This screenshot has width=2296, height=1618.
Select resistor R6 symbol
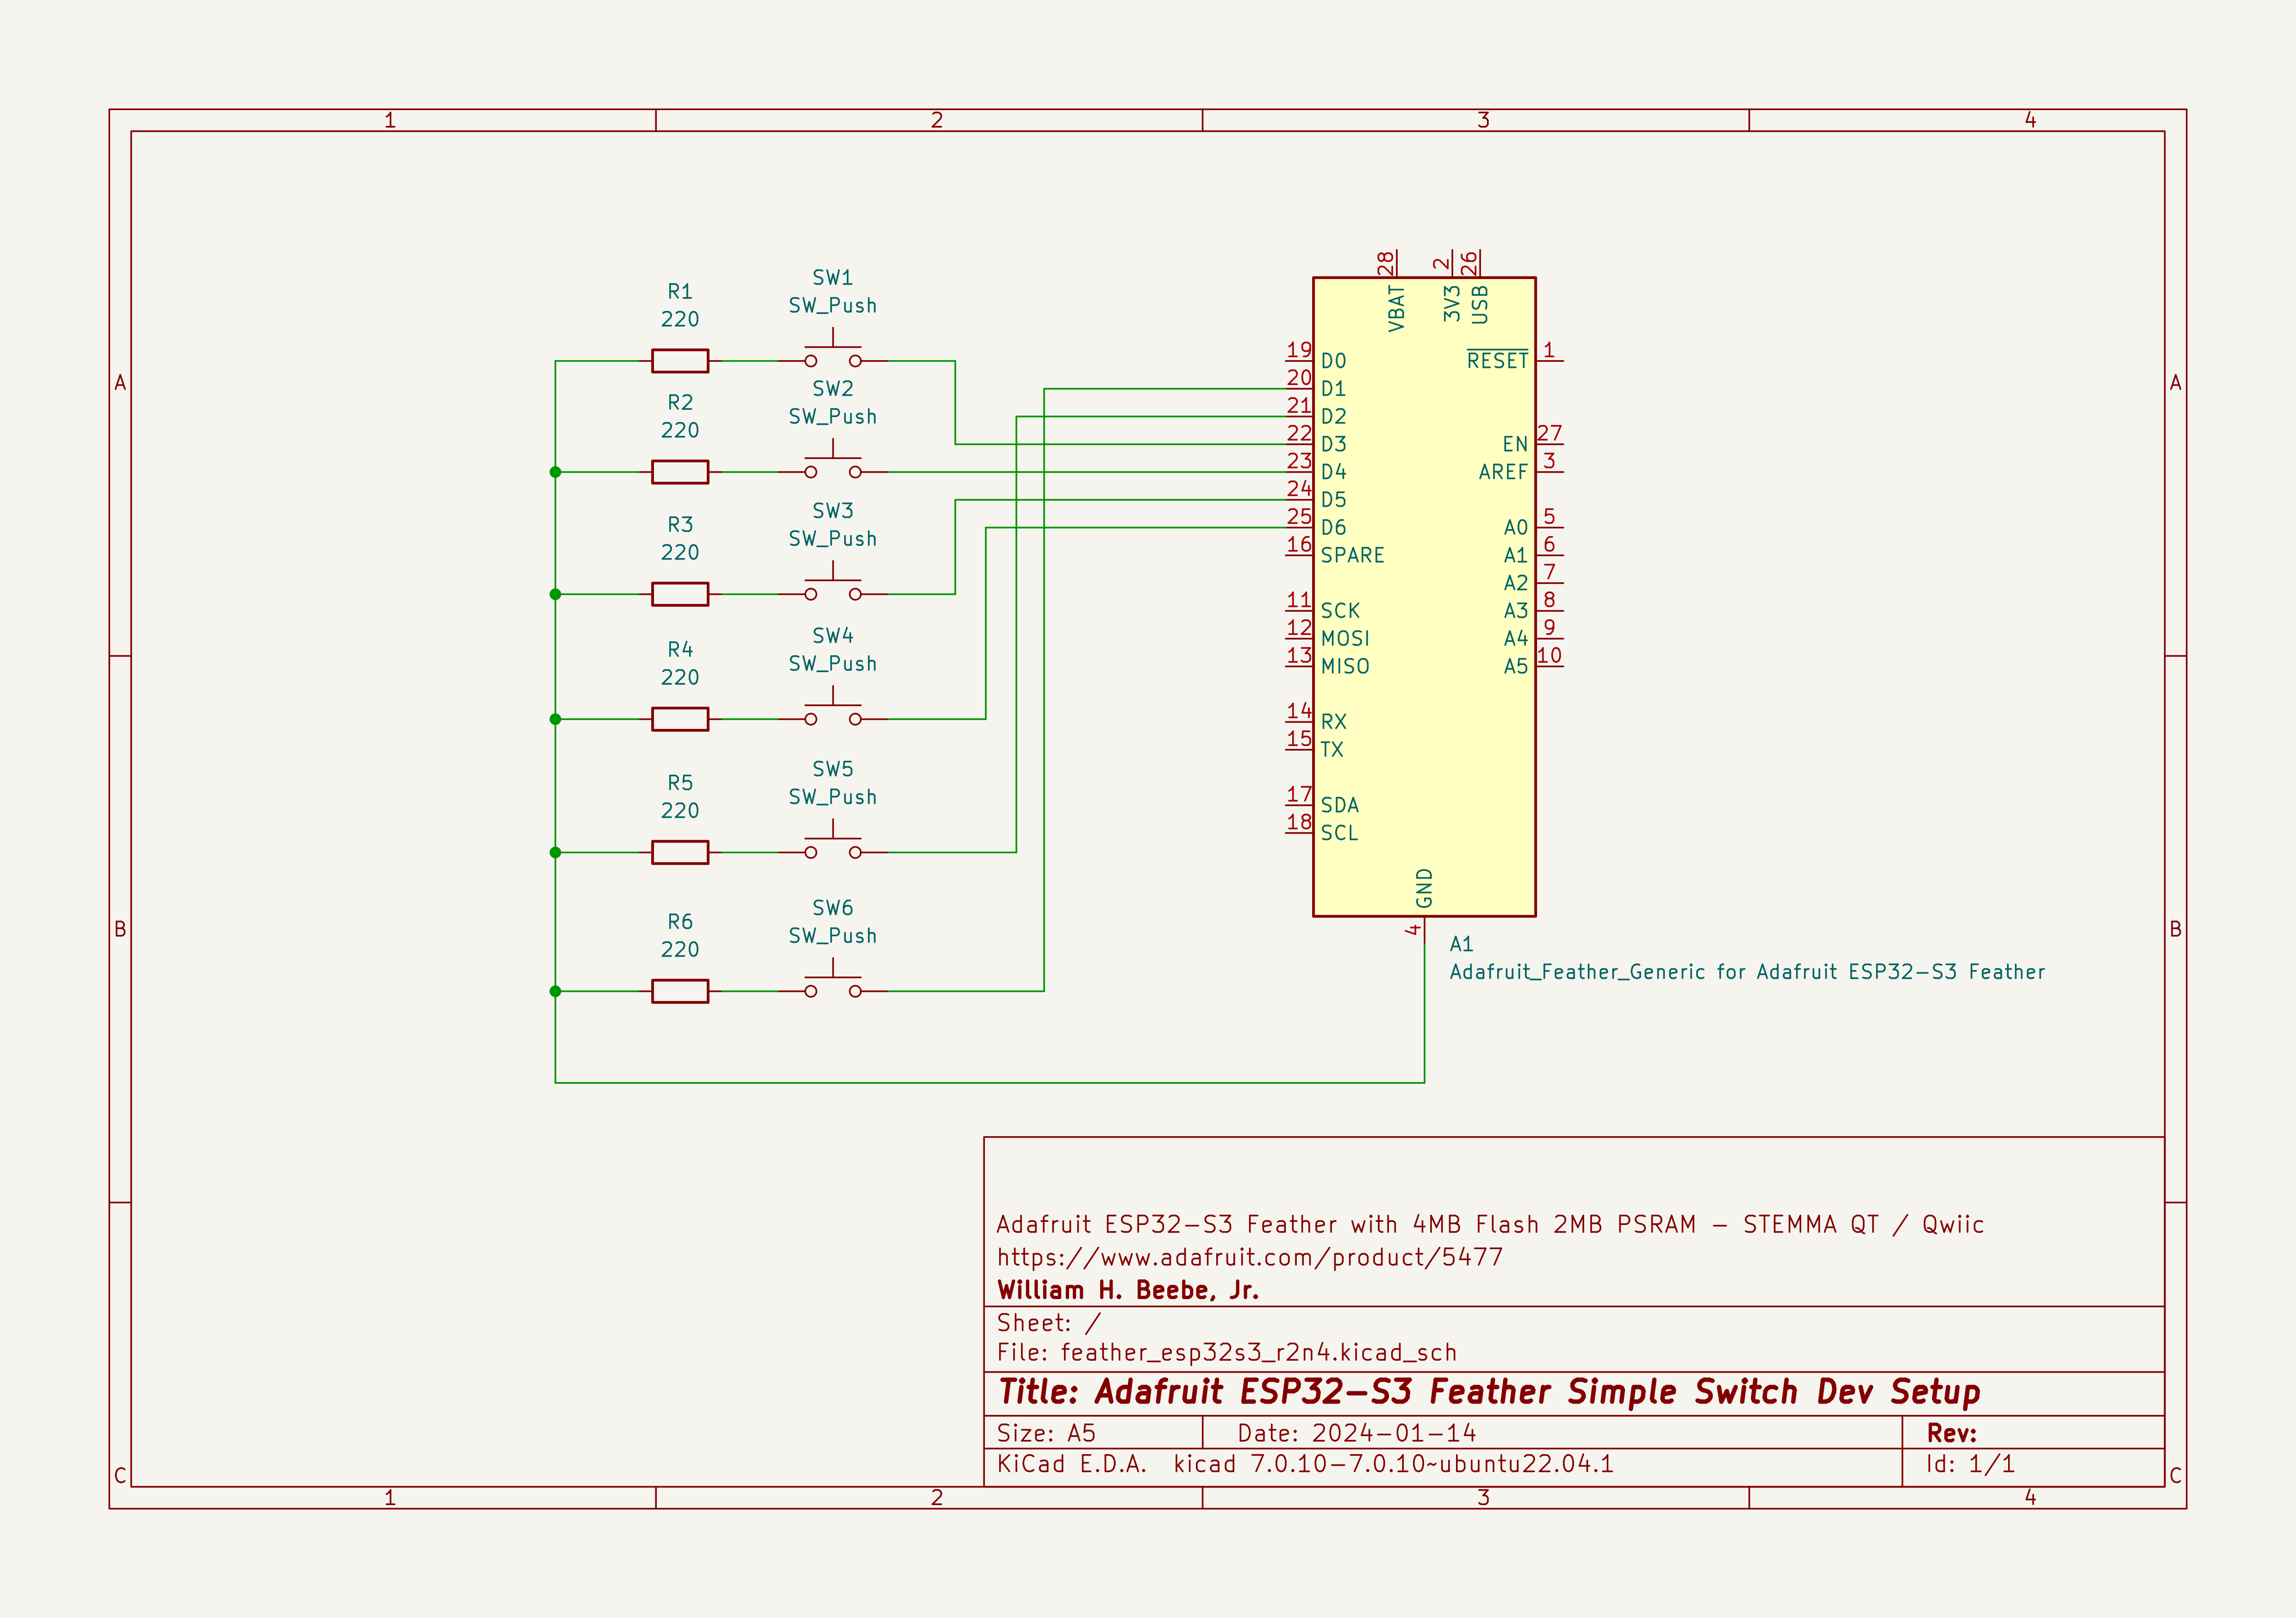680,991
